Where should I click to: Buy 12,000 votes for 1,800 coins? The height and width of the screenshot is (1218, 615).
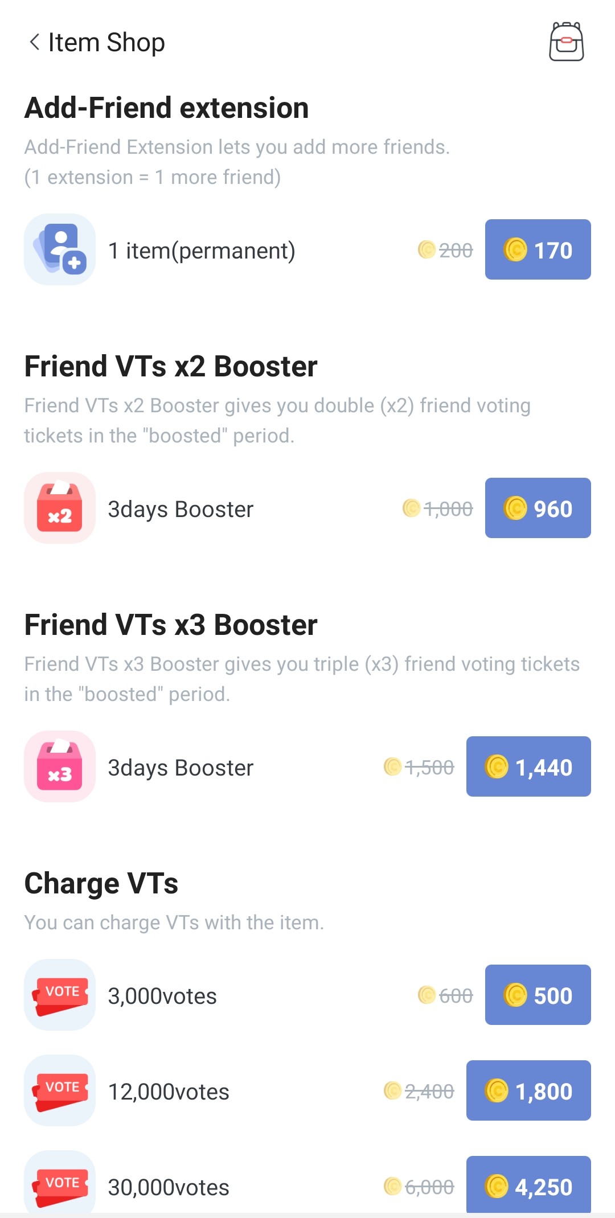tap(528, 1090)
